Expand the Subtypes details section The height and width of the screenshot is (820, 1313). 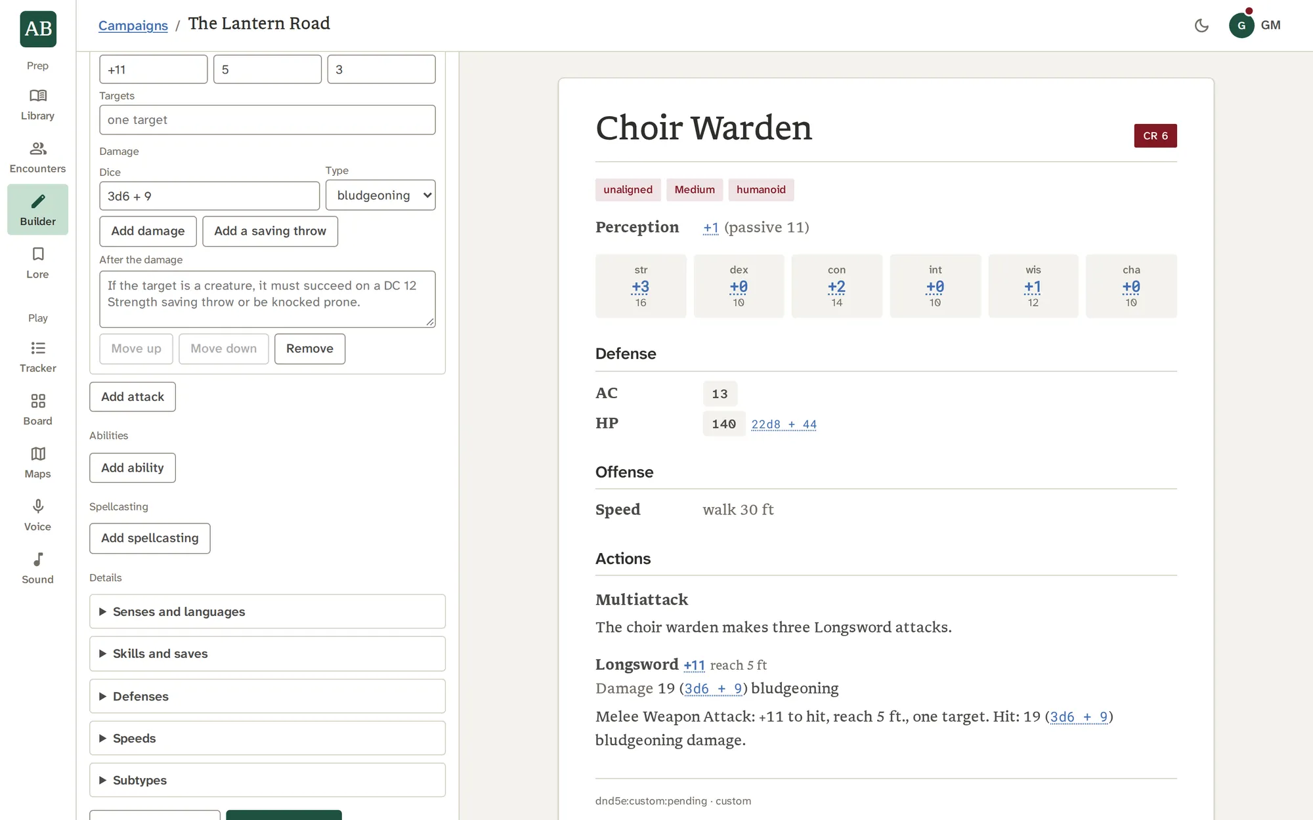(x=267, y=780)
